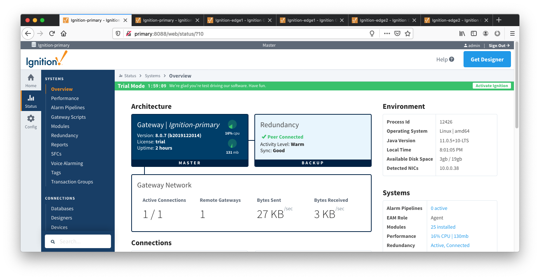Open the browser home page
Image resolution: width=540 pixels, height=279 pixels.
point(64,33)
